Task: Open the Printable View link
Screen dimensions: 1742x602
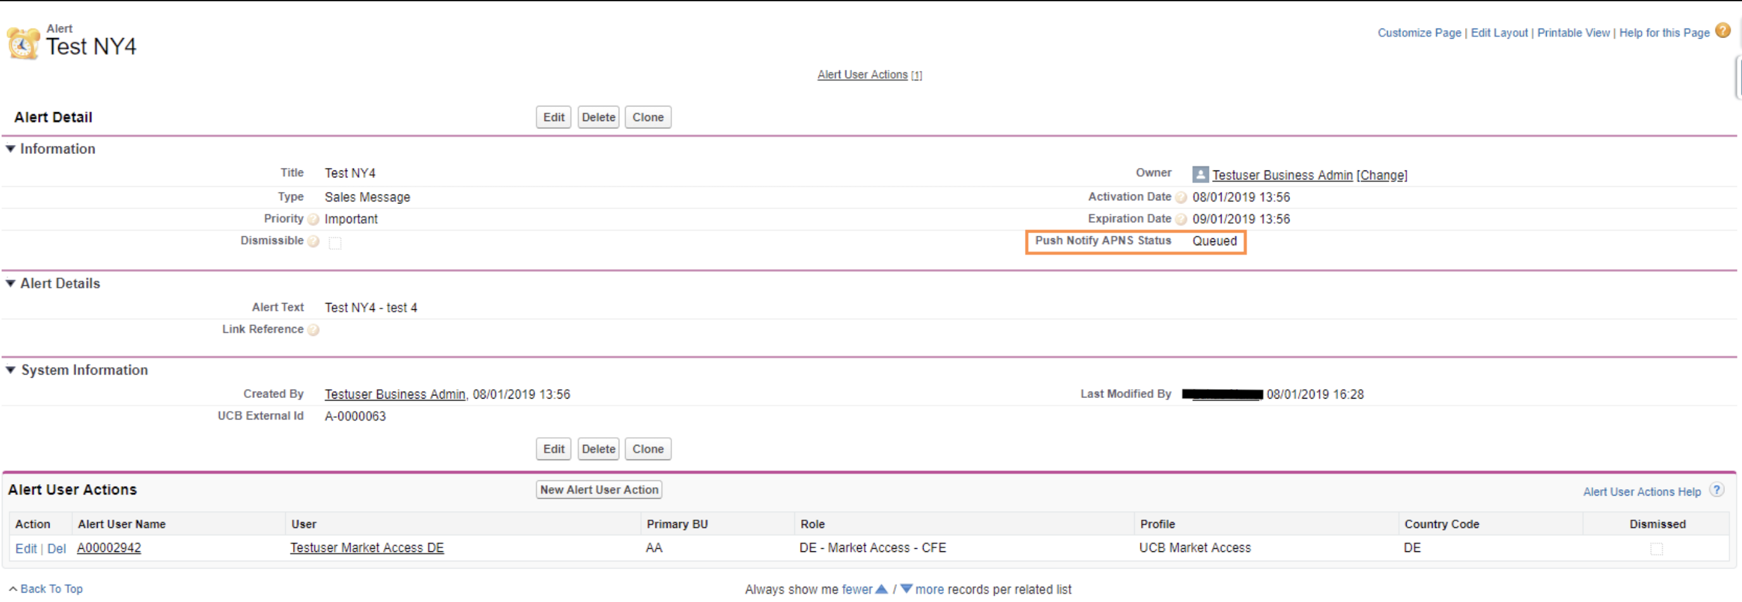Action: 1573,32
